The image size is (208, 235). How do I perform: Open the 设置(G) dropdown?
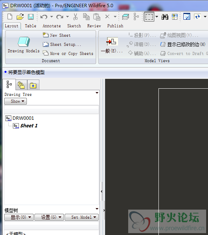click(x=49, y=217)
